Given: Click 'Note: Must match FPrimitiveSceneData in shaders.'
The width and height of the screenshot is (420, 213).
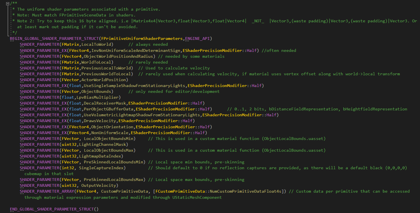Looking at the screenshot, I should [x=76, y=15].
